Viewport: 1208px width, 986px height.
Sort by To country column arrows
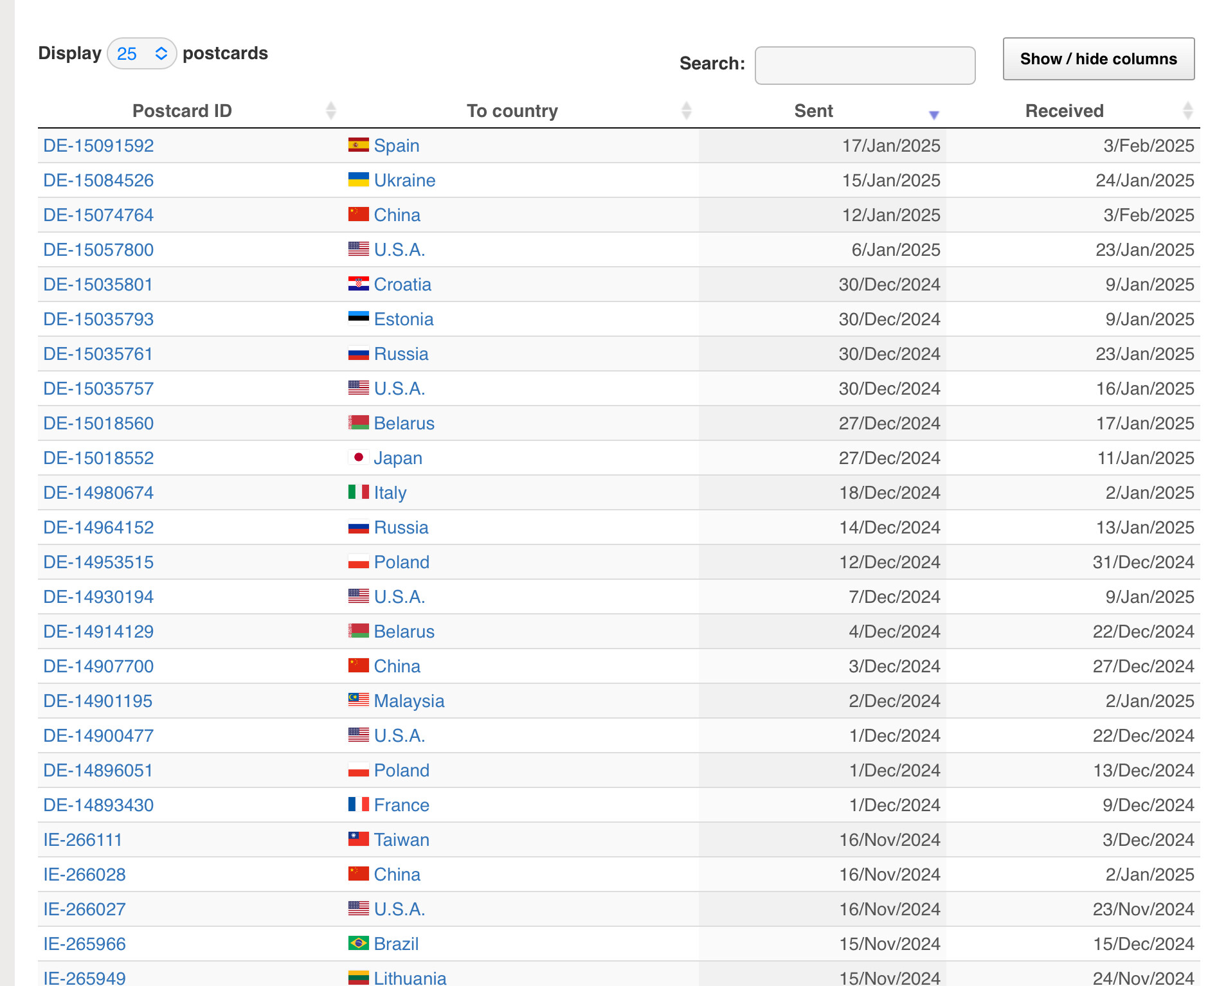[x=686, y=111]
